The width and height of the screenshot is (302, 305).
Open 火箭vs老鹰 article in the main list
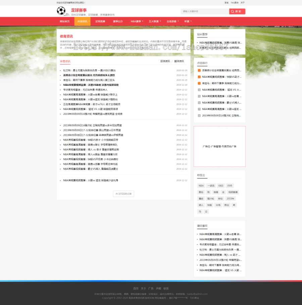click(90, 95)
